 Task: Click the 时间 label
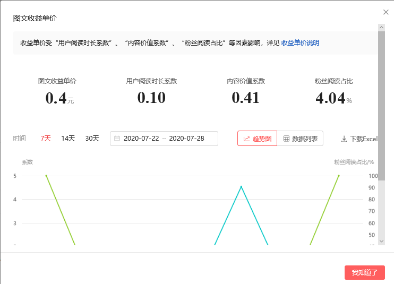point(19,139)
